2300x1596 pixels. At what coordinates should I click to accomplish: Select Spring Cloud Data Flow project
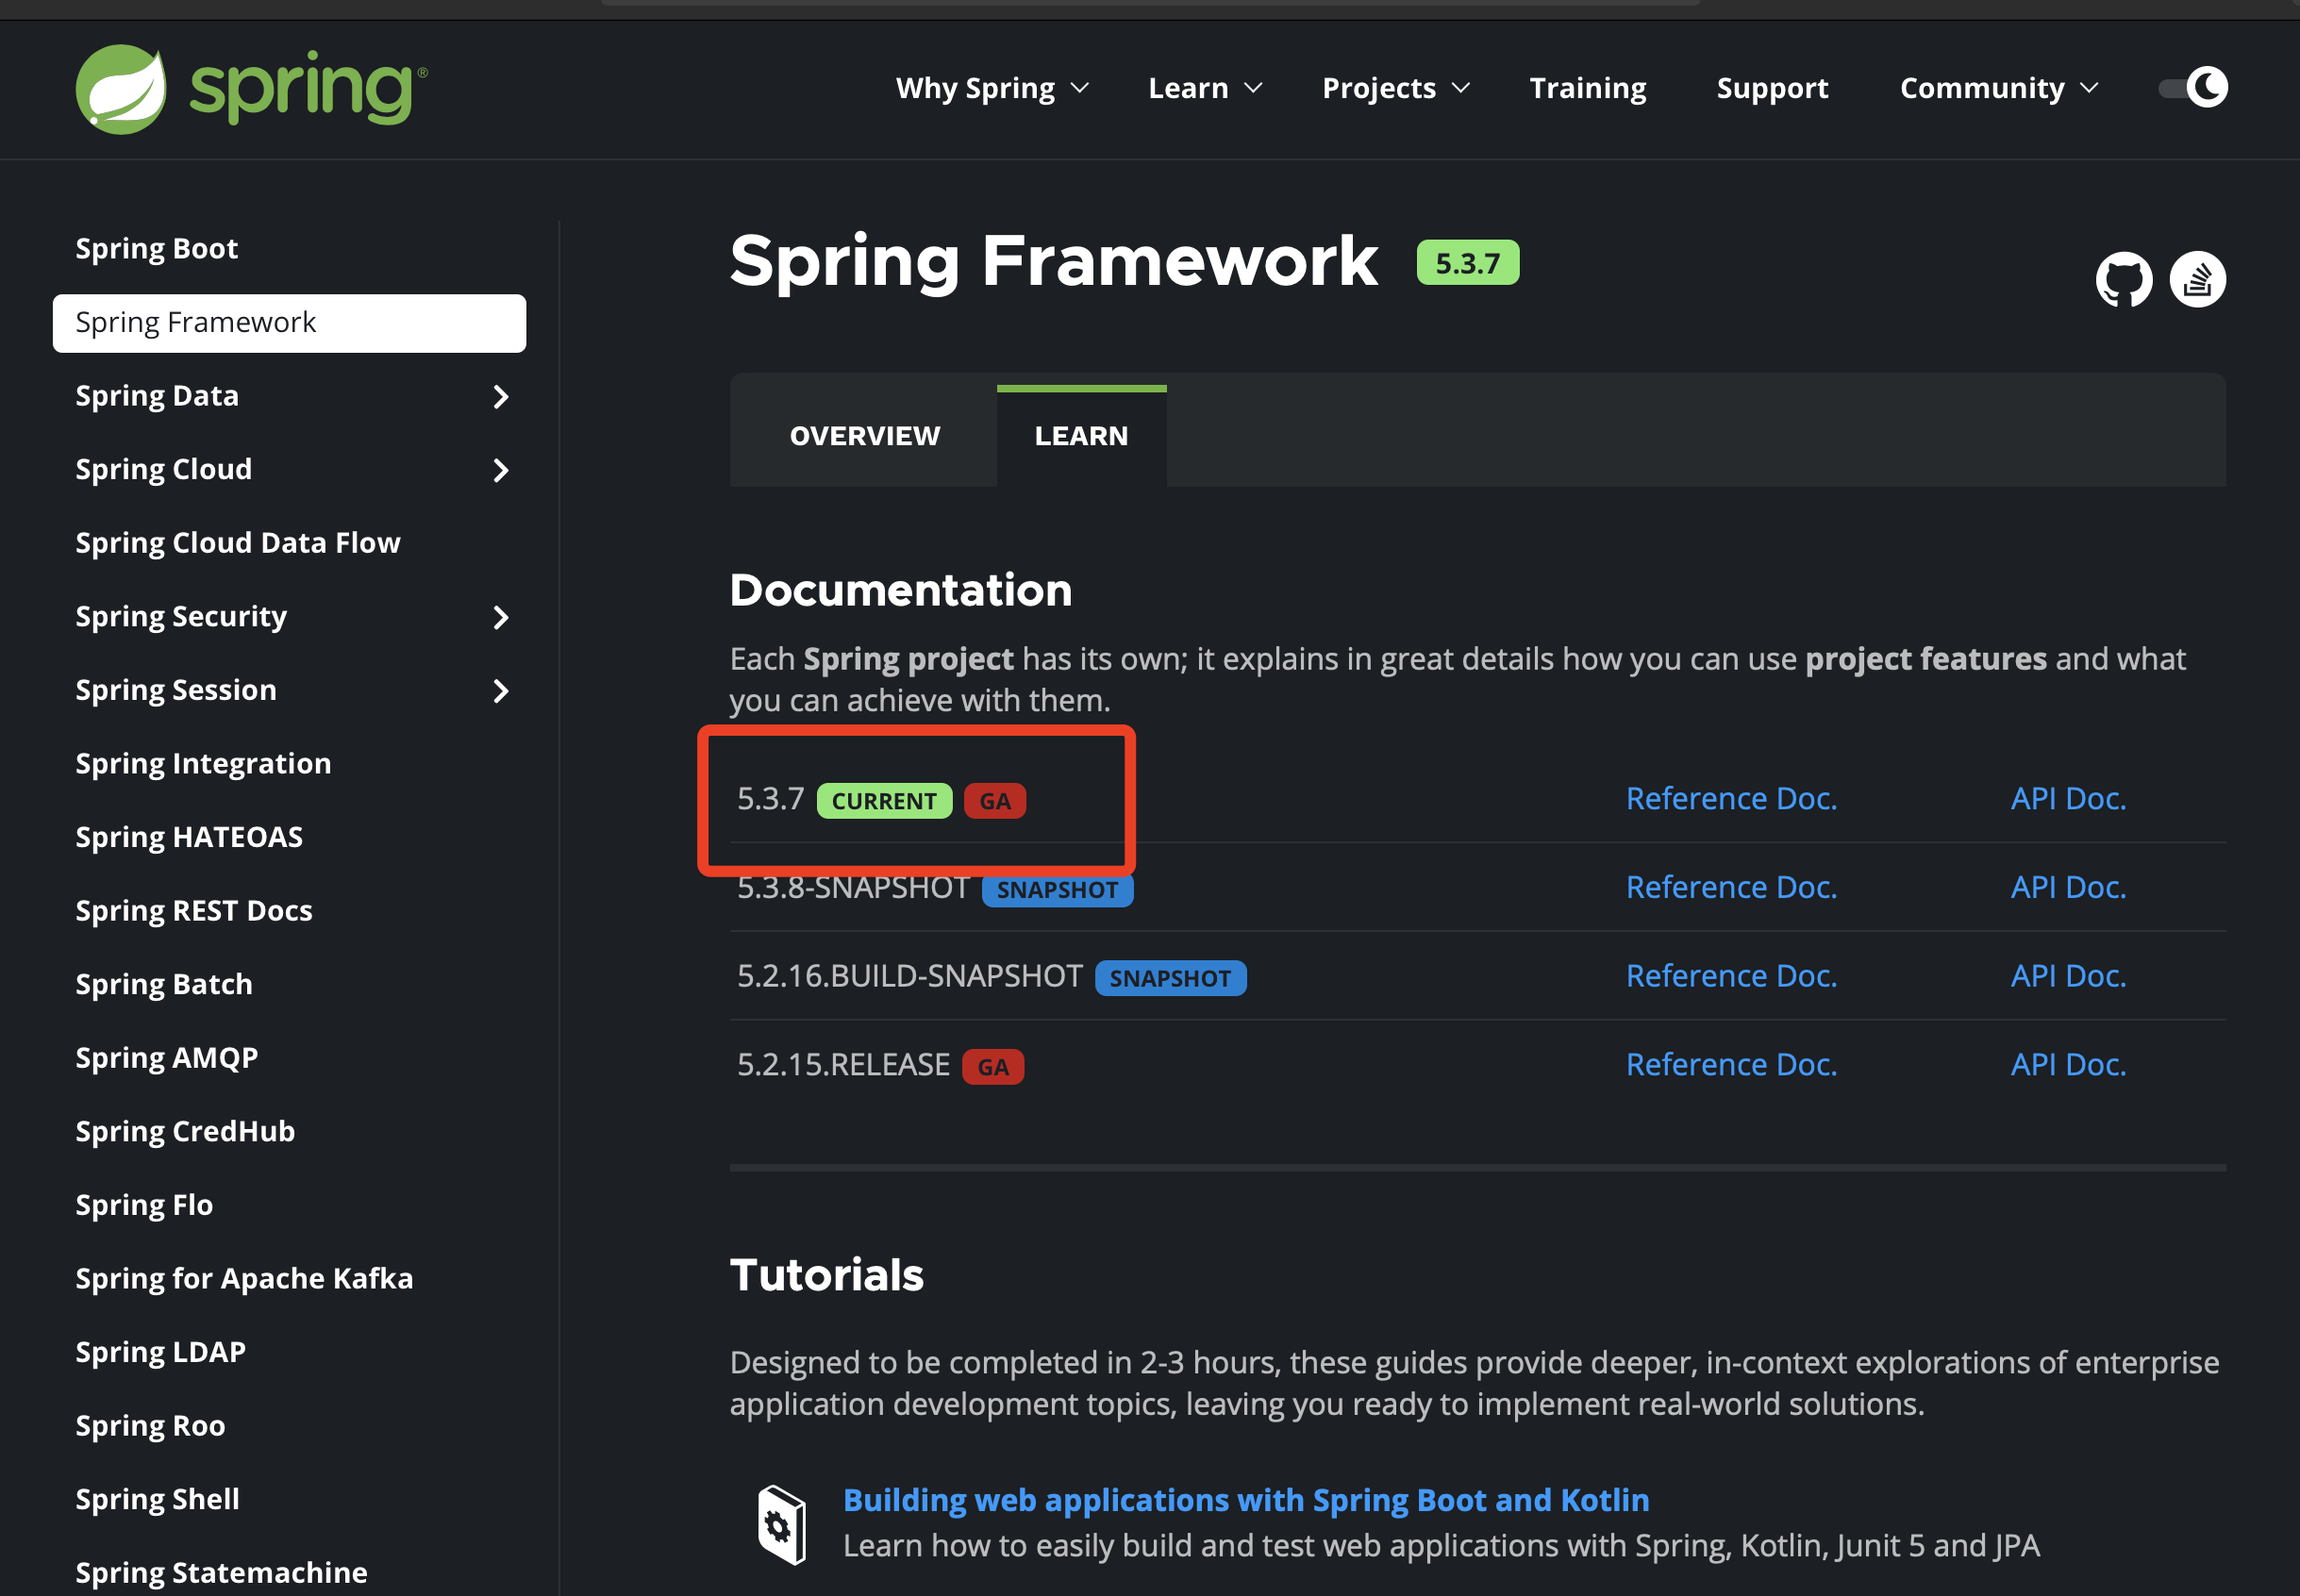click(238, 542)
